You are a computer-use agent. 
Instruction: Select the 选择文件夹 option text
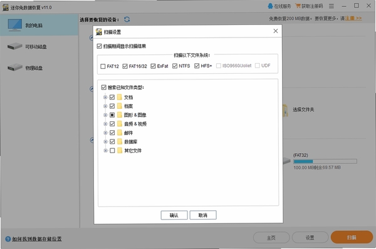point(303,109)
